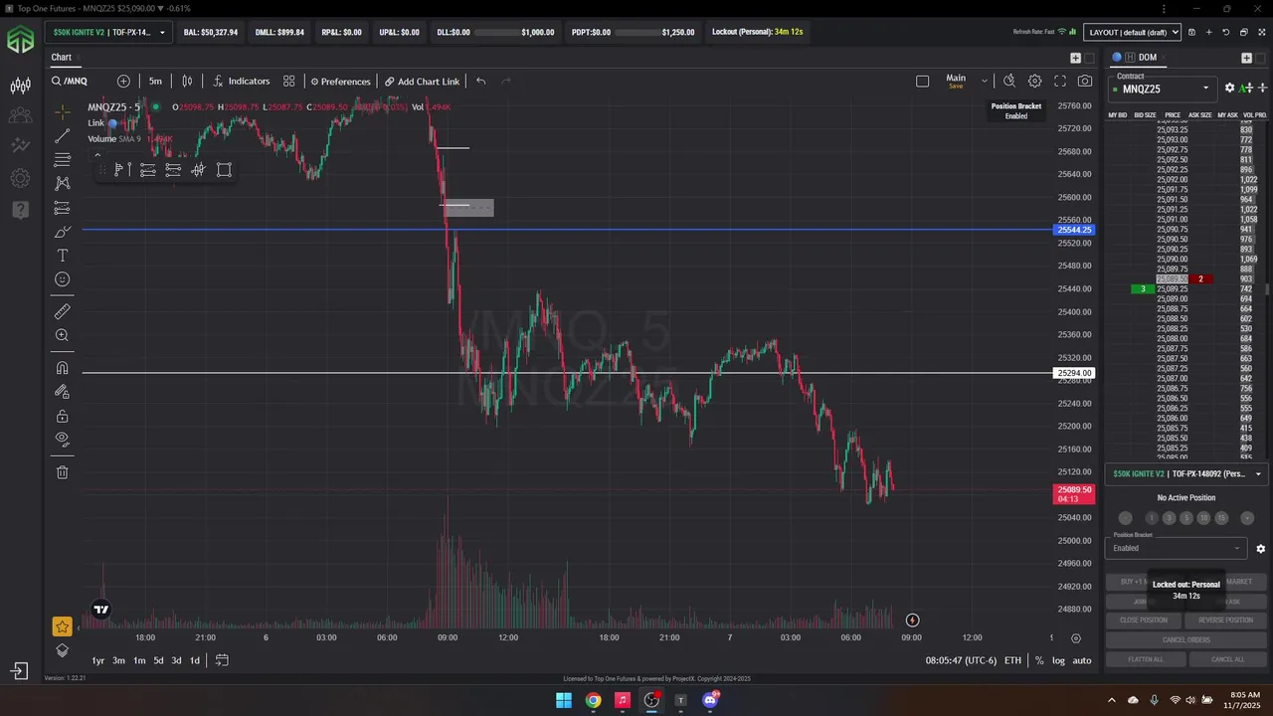The width and height of the screenshot is (1273, 716).
Task: Open the Position Bracket Enabled dropdown
Action: pyautogui.click(x=1177, y=548)
